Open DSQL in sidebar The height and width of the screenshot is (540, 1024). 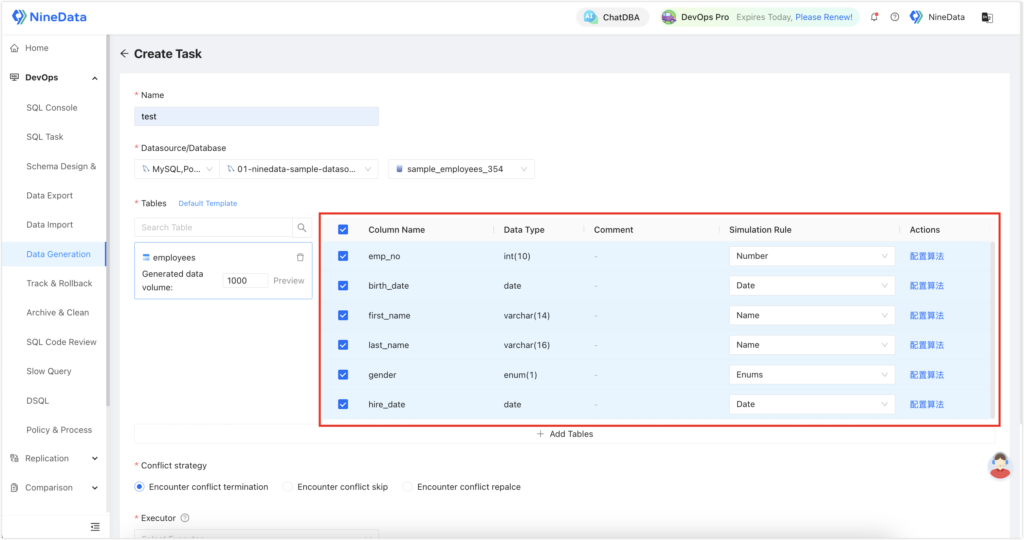click(38, 401)
